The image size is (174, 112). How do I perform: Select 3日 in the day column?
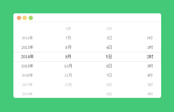pyautogui.click(x=109, y=38)
